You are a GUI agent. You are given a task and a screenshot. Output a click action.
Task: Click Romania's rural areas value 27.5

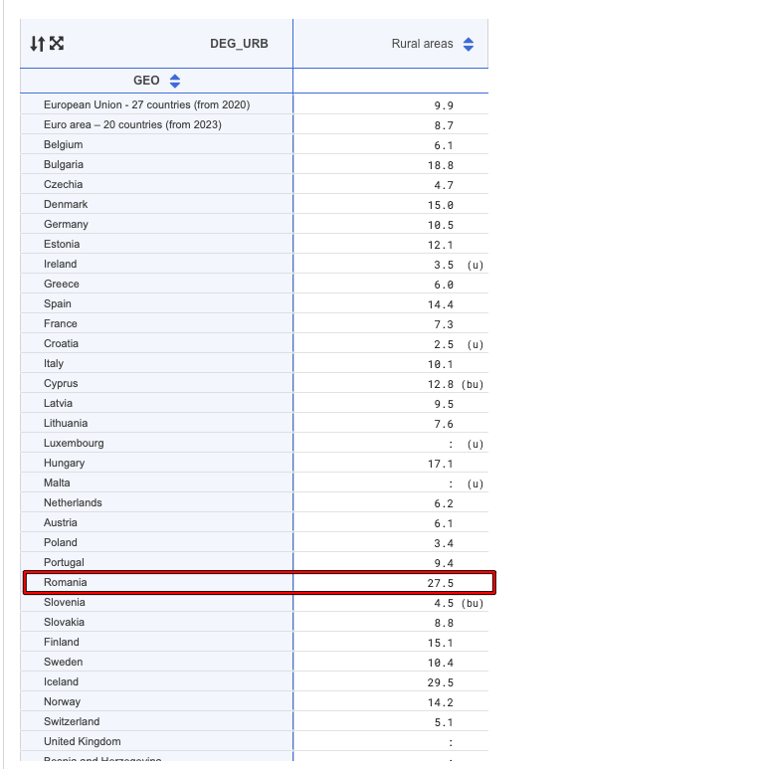441,582
